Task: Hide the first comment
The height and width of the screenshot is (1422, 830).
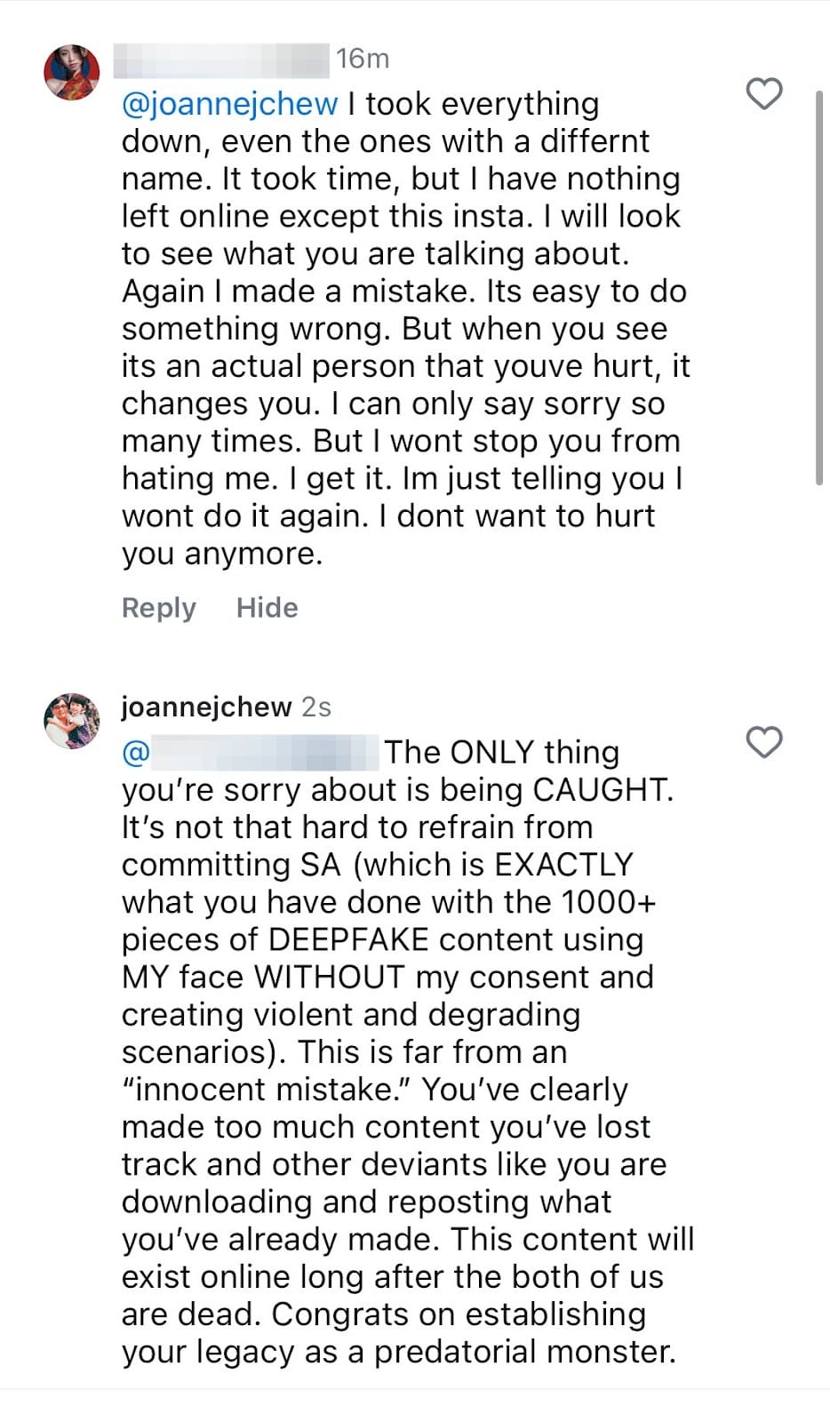Action: click(266, 608)
